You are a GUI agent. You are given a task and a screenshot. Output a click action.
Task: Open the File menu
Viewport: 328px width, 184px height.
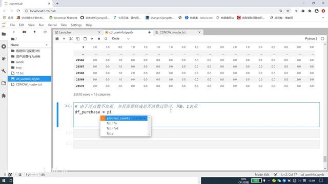pyautogui.click(x=12, y=25)
